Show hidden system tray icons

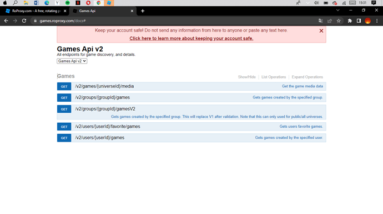pyautogui.click(x=308, y=3)
